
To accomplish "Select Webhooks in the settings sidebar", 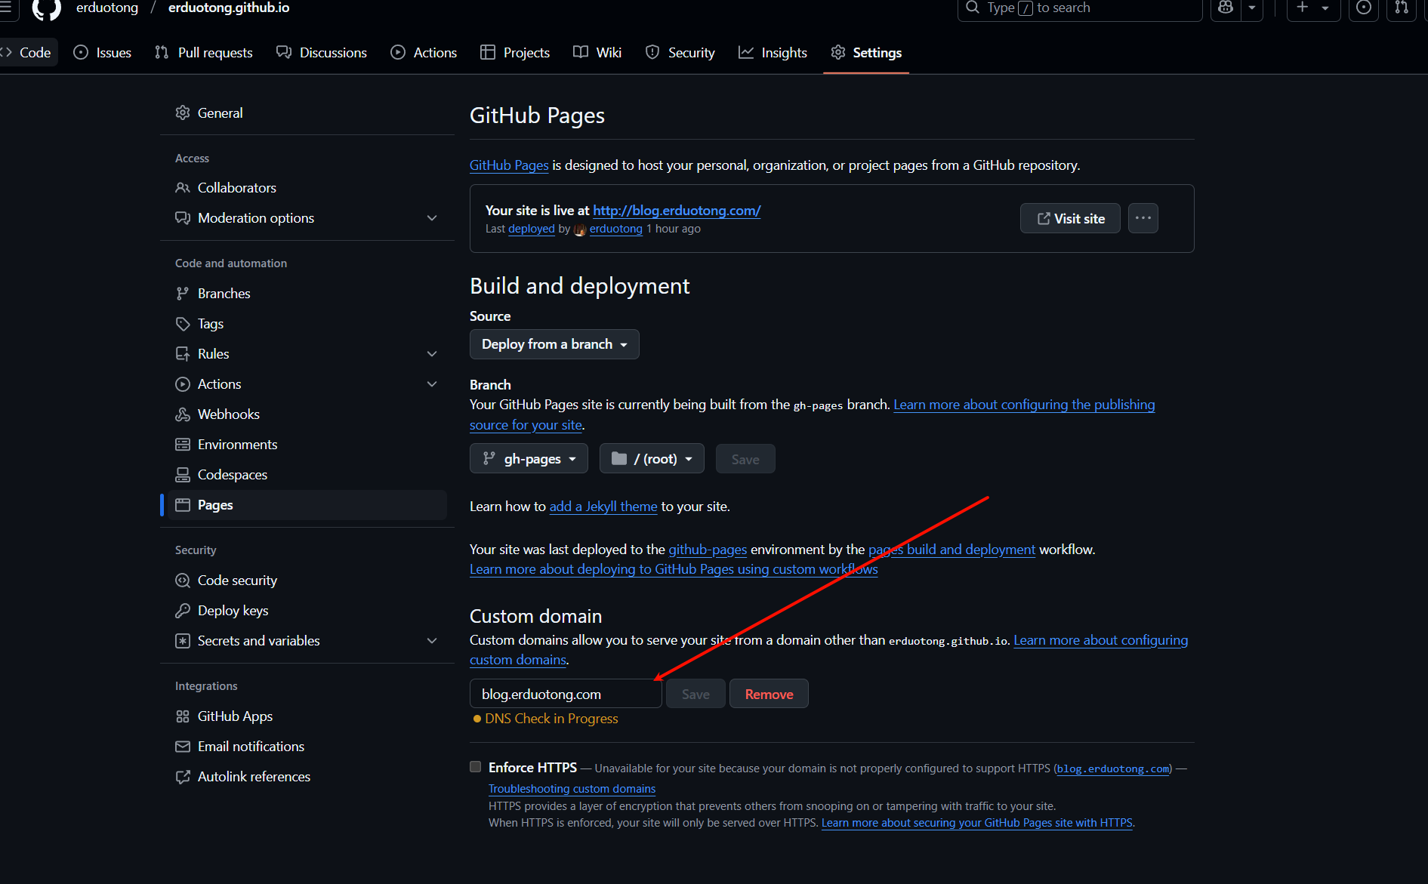I will tap(228, 414).
